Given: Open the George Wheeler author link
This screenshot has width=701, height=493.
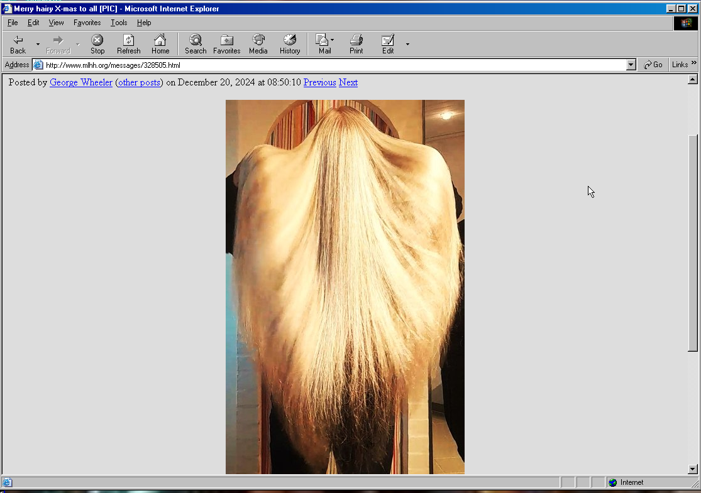Looking at the screenshot, I should (81, 82).
